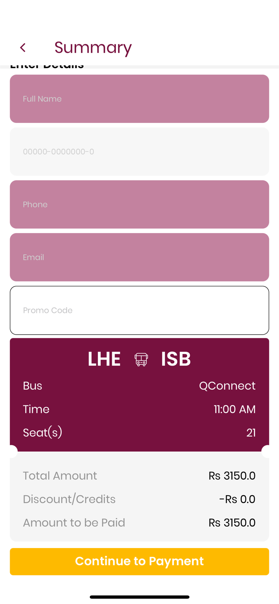Screen dimensions: 279x604
Task: Click the bus icon between LHE and ISB
Action: click(141, 358)
